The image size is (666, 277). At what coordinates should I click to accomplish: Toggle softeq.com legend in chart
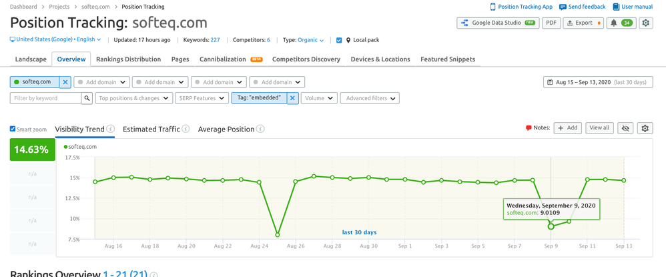(81, 147)
